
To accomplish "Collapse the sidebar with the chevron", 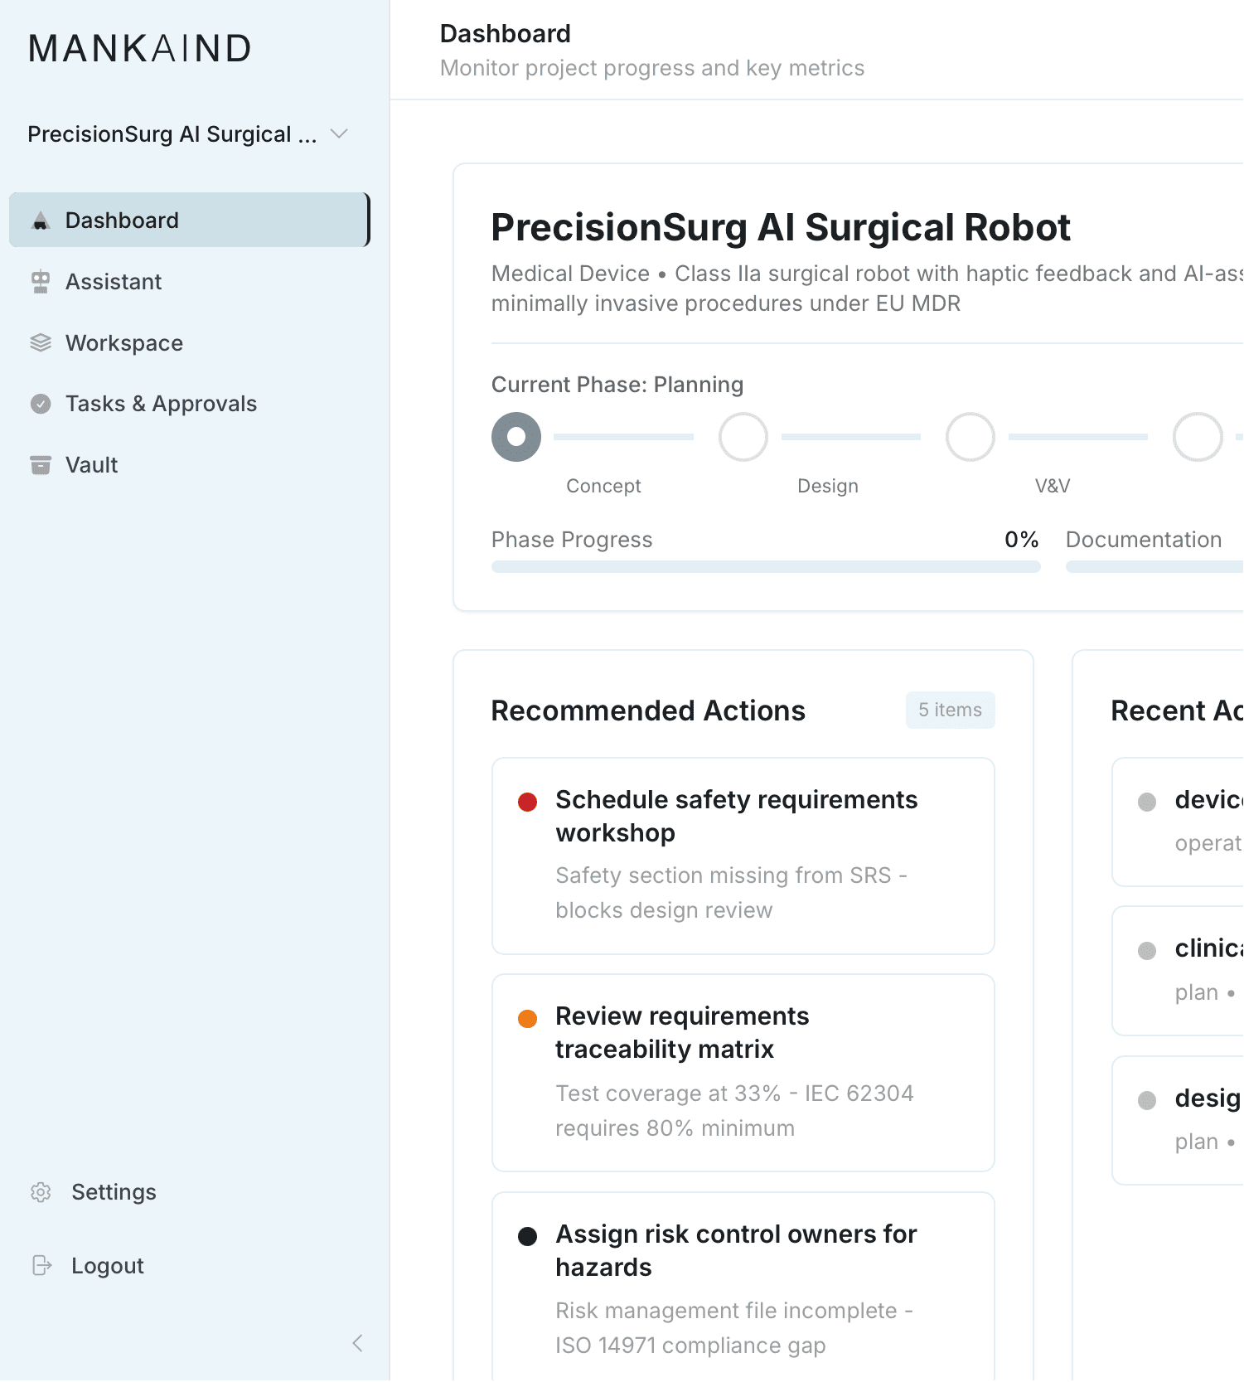I will [357, 1343].
